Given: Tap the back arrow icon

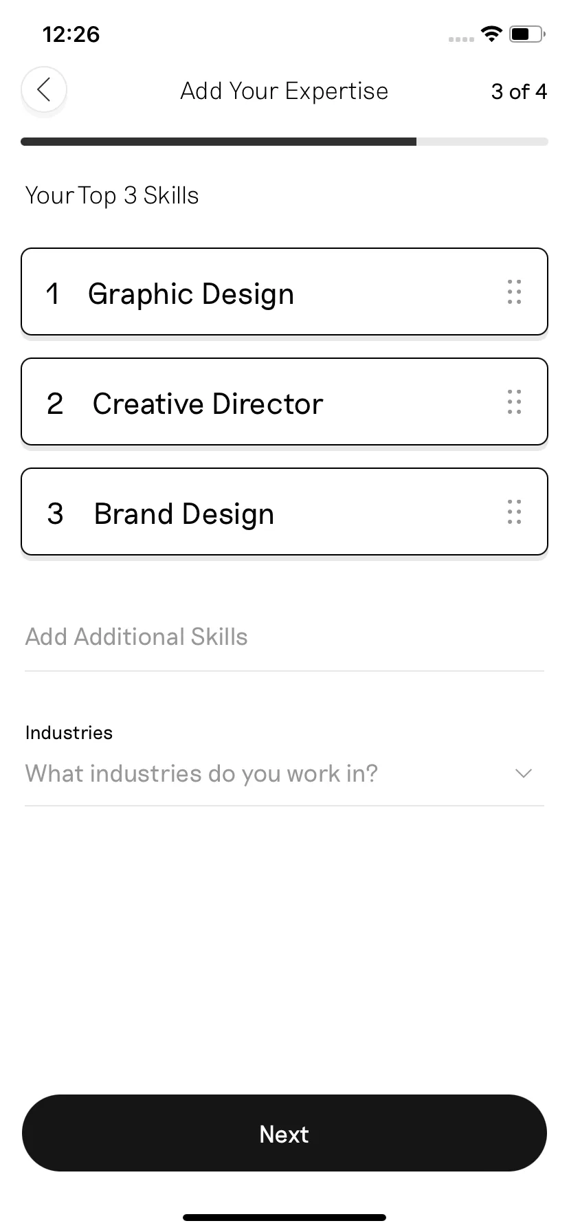Looking at the screenshot, I should coord(44,89).
